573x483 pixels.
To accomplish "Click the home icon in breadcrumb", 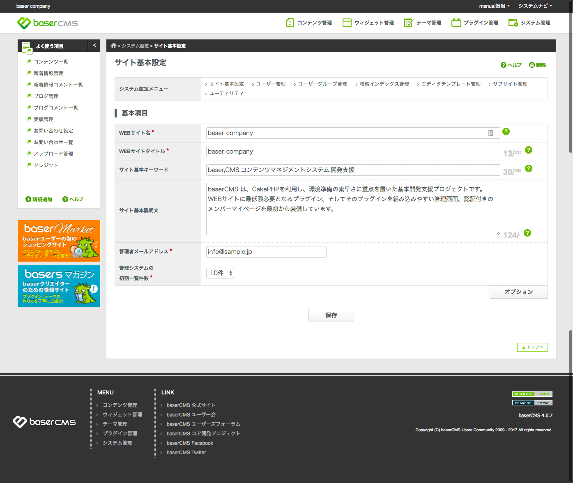I will point(113,46).
